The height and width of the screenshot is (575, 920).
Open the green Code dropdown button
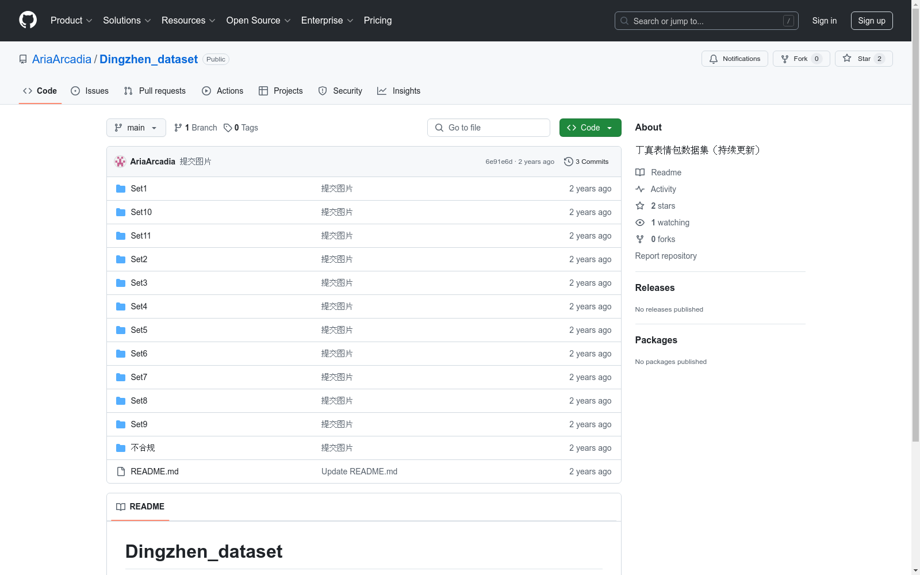[x=591, y=128]
